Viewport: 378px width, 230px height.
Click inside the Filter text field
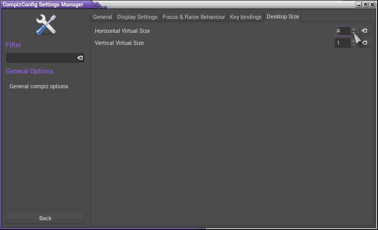point(41,58)
